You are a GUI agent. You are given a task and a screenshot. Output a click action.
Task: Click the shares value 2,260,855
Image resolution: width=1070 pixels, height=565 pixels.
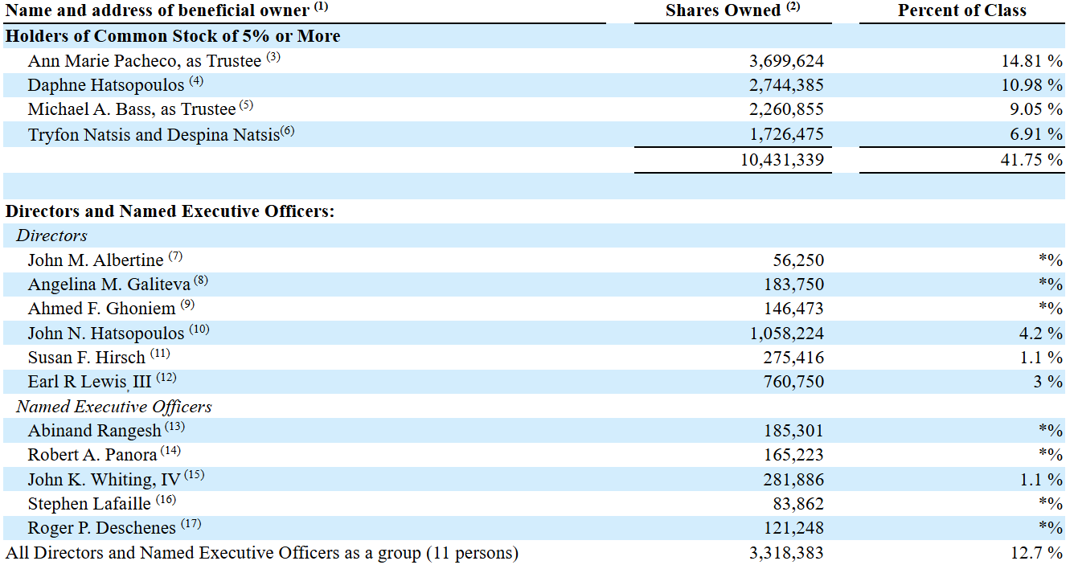[x=786, y=110]
